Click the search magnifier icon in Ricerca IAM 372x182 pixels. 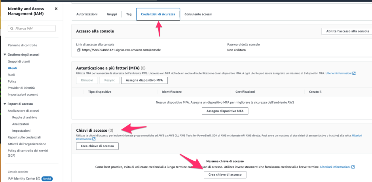(x=12, y=28)
